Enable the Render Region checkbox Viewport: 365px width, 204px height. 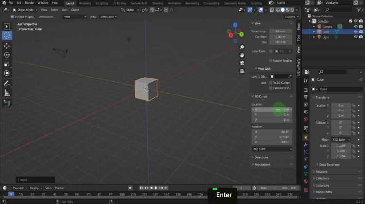(x=271, y=61)
